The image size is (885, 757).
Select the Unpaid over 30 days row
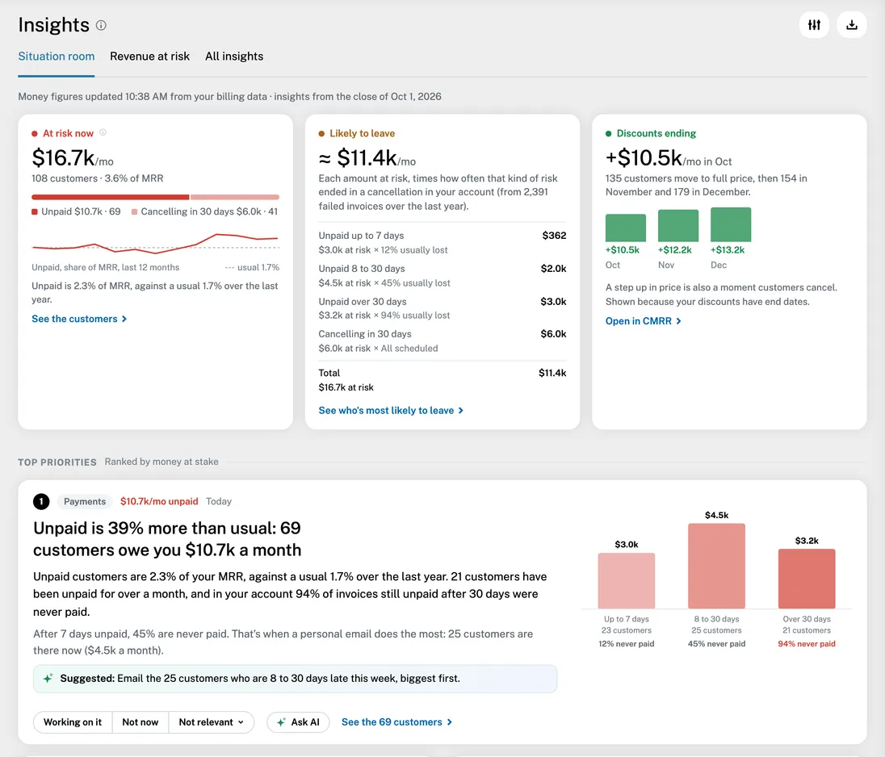click(442, 308)
